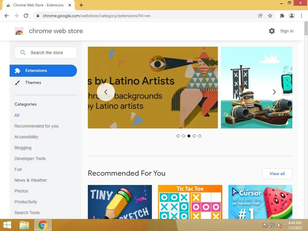The height and width of the screenshot is (231, 308).
Task: Click the chrome web store title text
Action: 56,31
